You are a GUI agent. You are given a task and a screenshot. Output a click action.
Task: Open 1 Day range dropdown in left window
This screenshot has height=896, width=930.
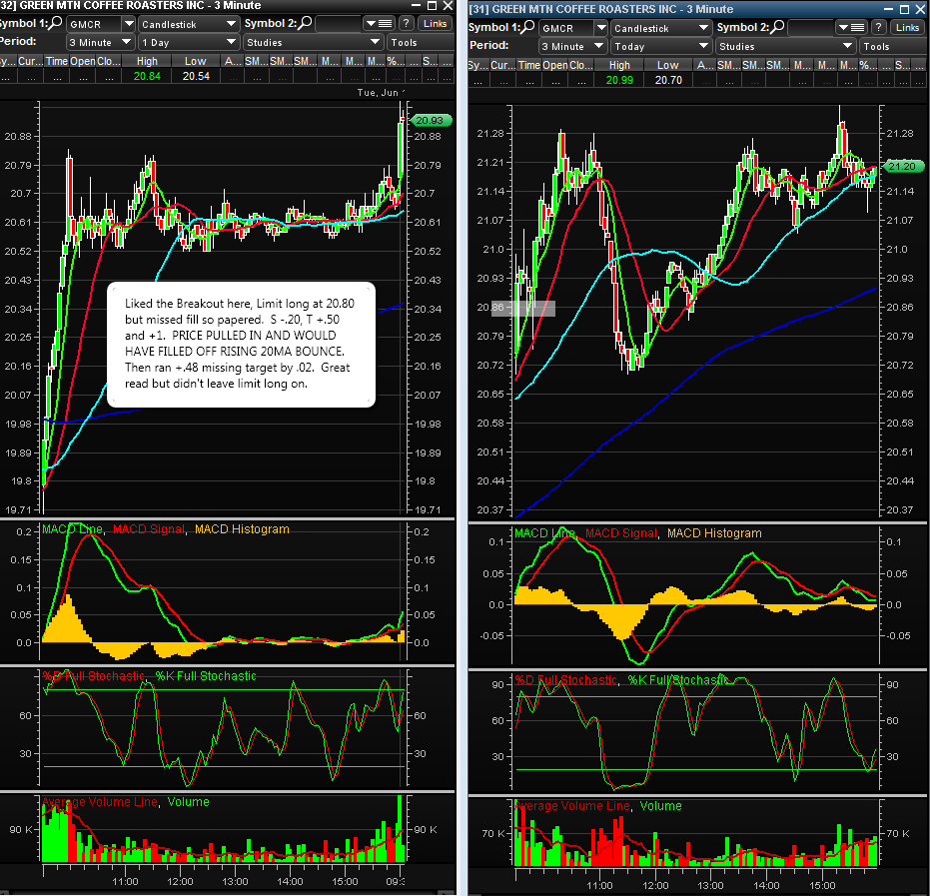pos(189,43)
